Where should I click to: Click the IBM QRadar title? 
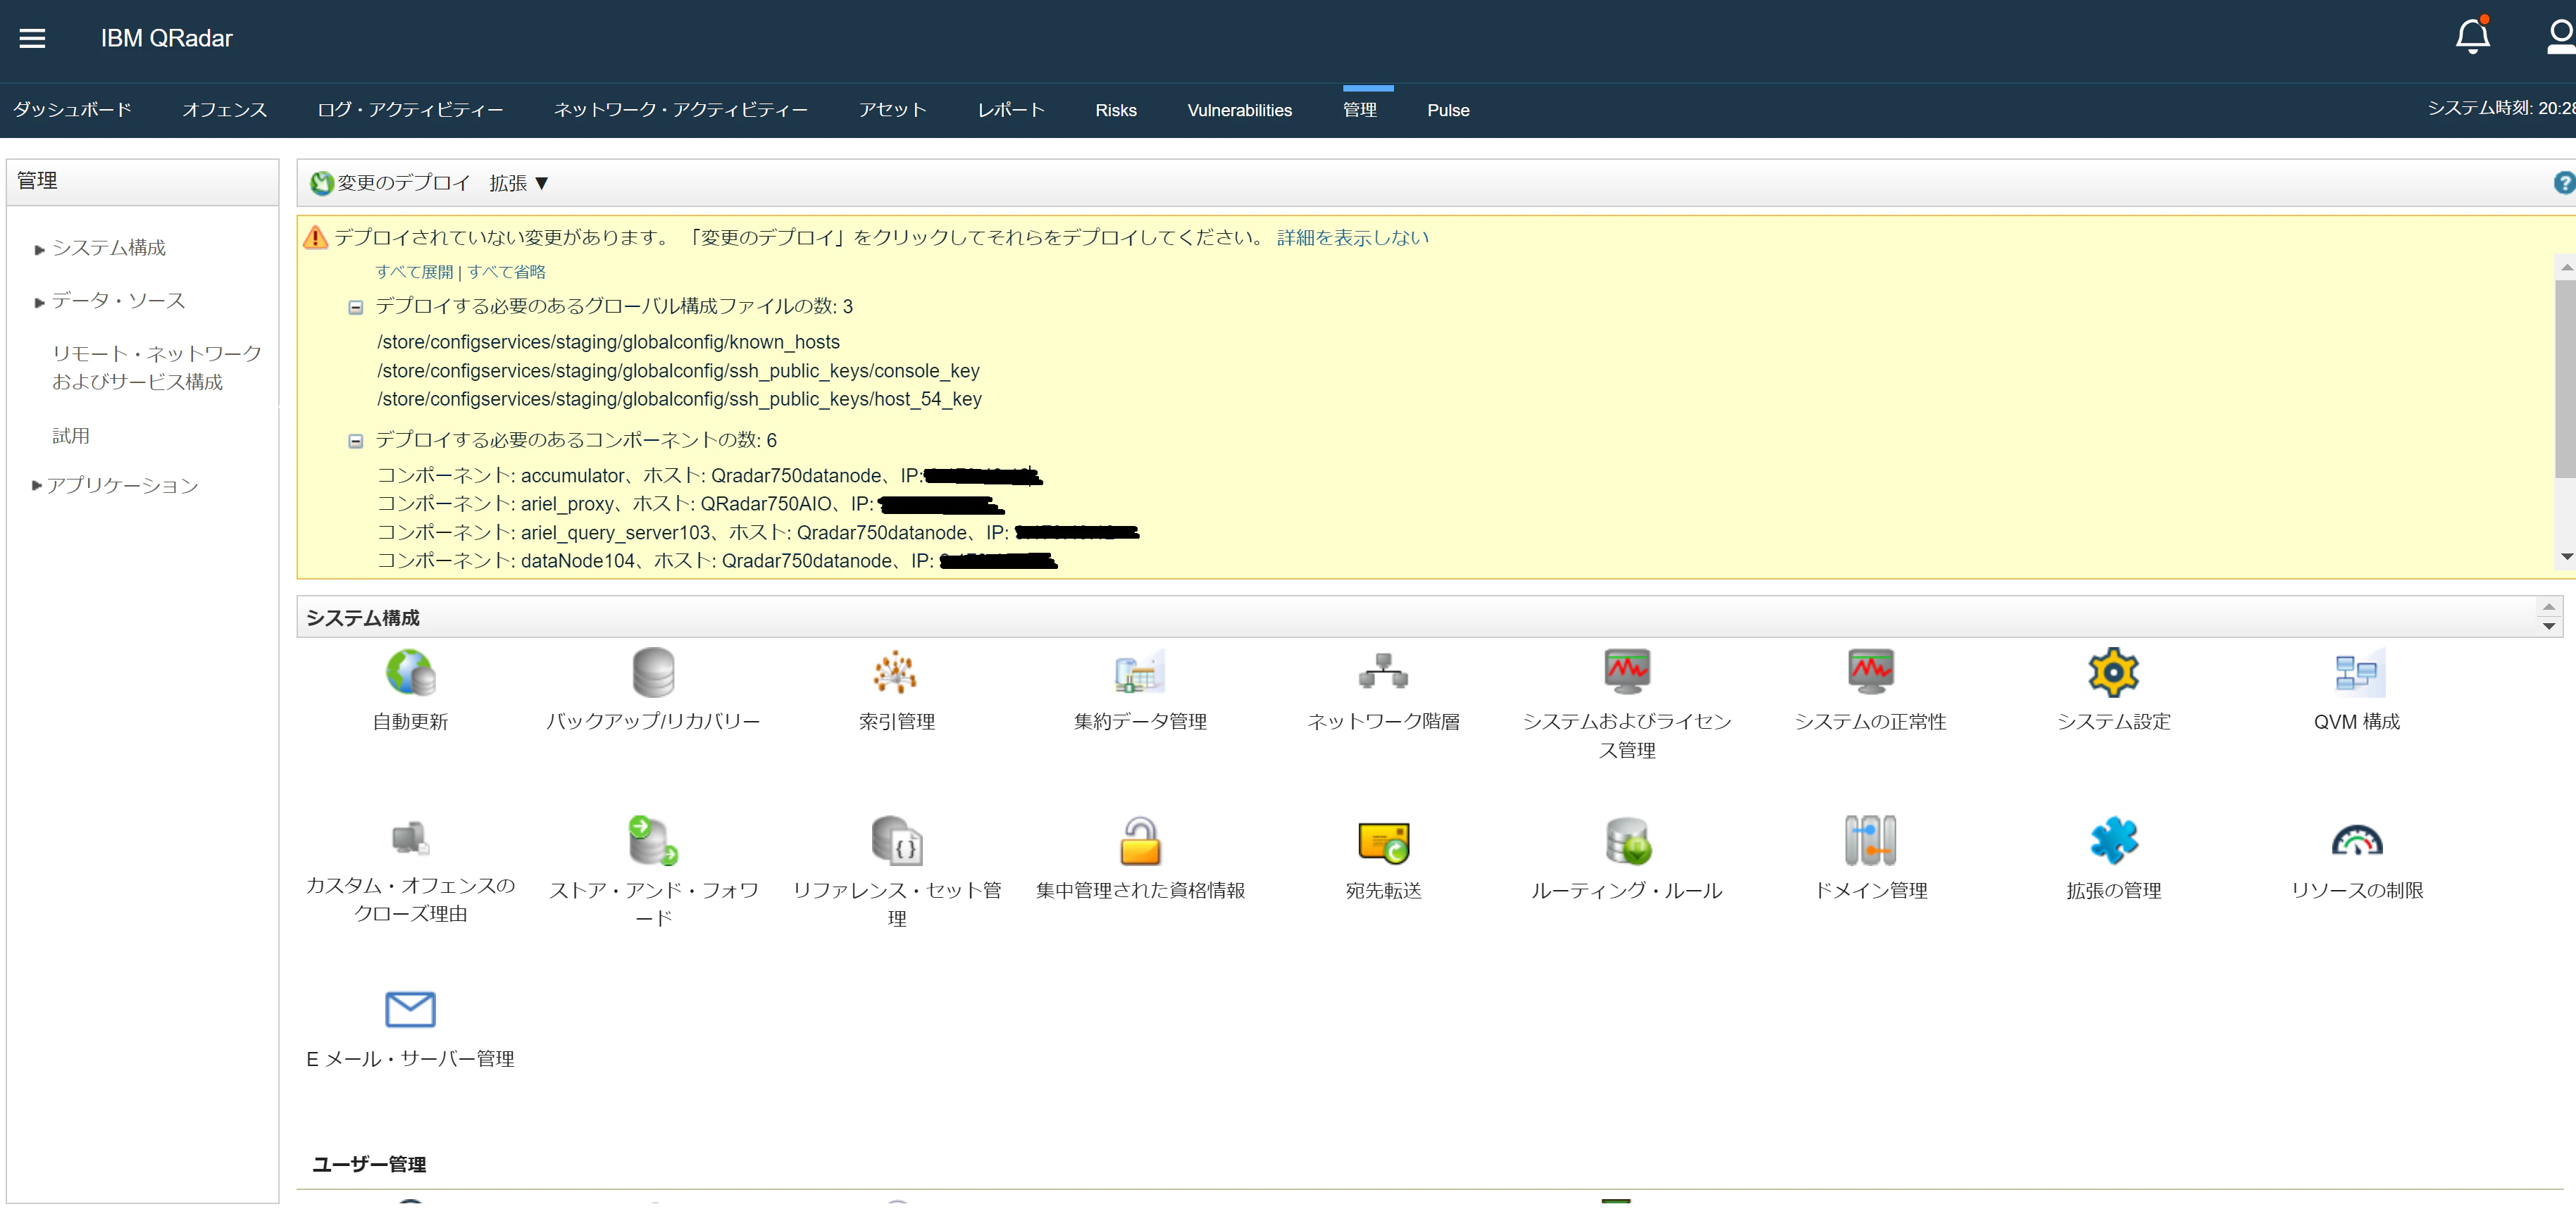point(166,38)
